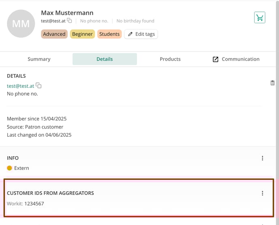Copy email next to customer name
This screenshot has width=279, height=225.
click(69, 21)
